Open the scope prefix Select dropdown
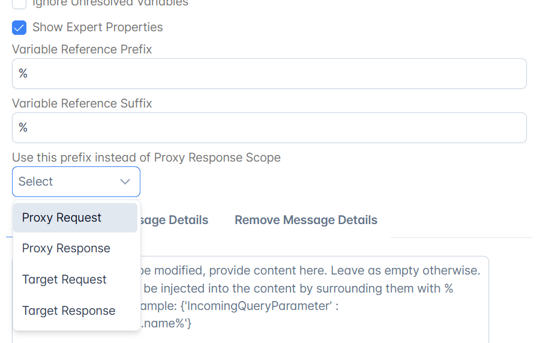This screenshot has width=537, height=343. (76, 181)
